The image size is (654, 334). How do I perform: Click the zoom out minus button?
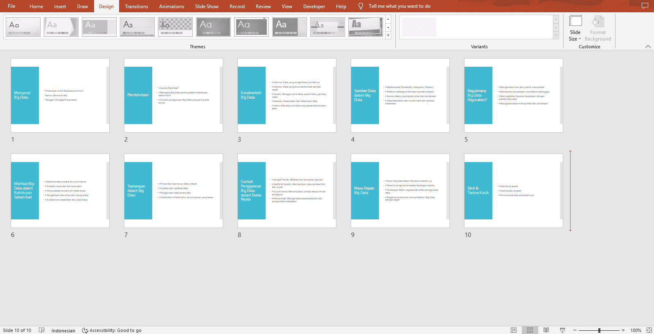click(575, 330)
